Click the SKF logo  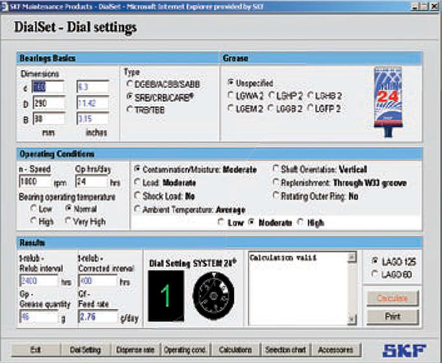tap(404, 350)
